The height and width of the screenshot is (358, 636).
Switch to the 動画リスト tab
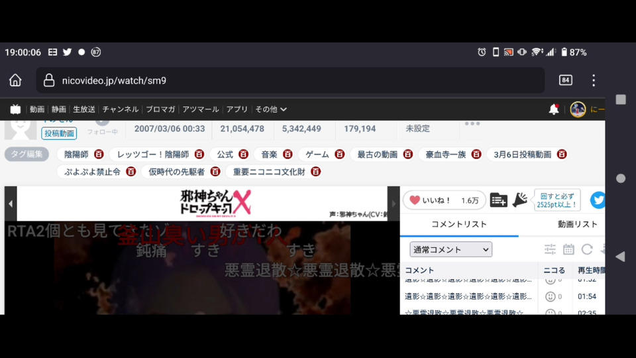[x=577, y=225]
